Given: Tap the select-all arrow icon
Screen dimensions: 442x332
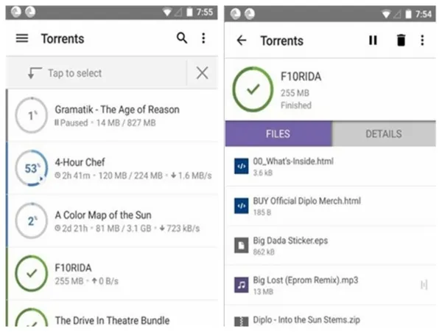Looking at the screenshot, I should click(35, 73).
